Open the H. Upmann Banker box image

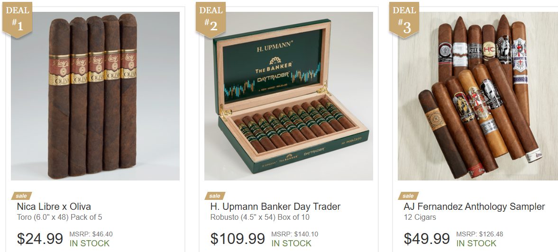289,96
